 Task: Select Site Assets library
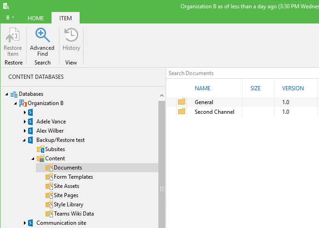(66, 186)
